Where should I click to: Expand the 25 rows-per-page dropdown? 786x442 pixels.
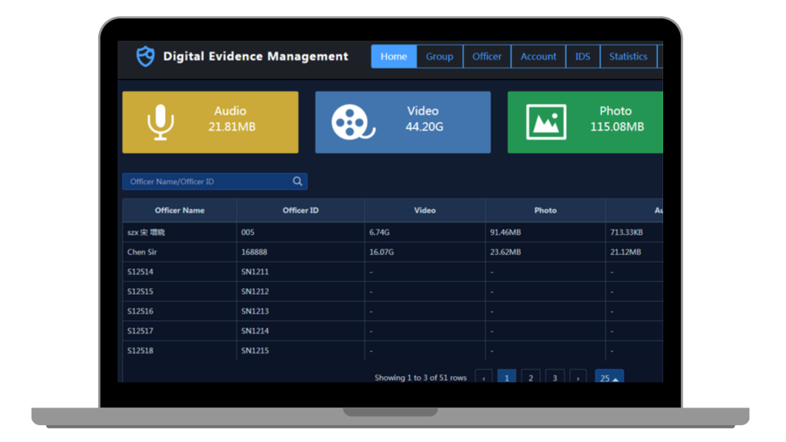tap(609, 378)
